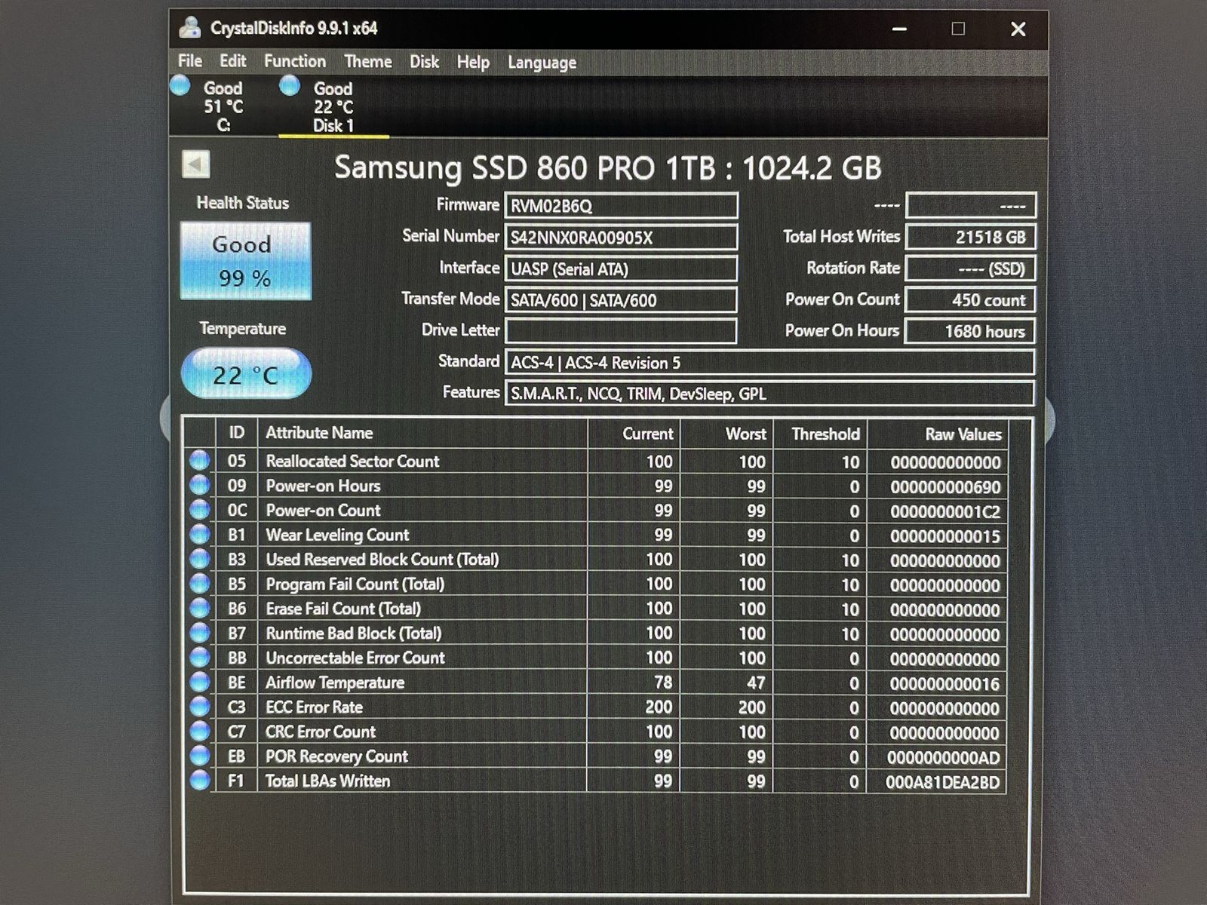The image size is (1207, 905).
Task: Click raw value 0000000000AD
Action: [x=944, y=758]
